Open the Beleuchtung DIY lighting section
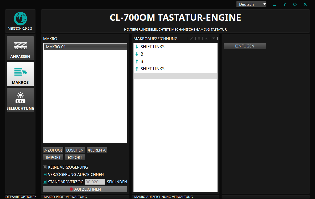The height and width of the screenshot is (199, 315). pos(20,100)
